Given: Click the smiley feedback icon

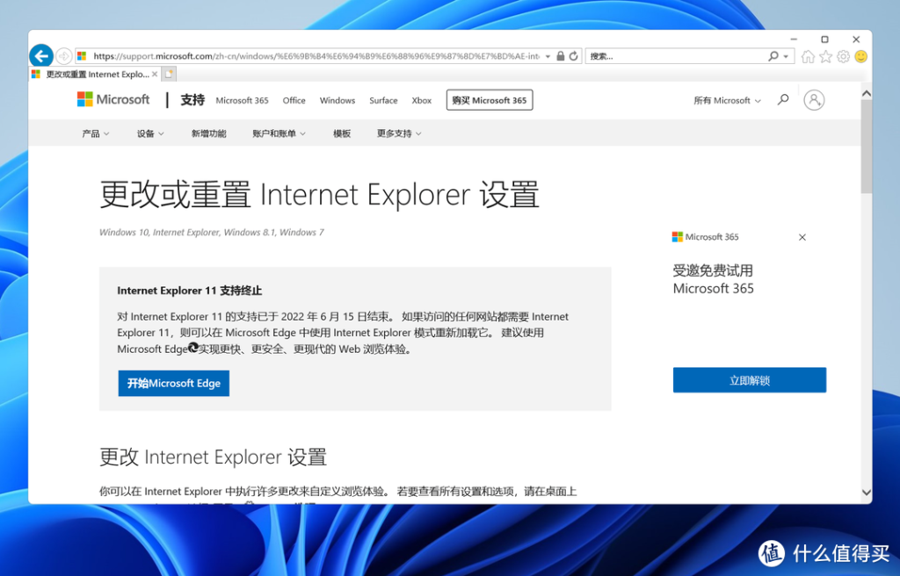Looking at the screenshot, I should pyautogui.click(x=860, y=55).
